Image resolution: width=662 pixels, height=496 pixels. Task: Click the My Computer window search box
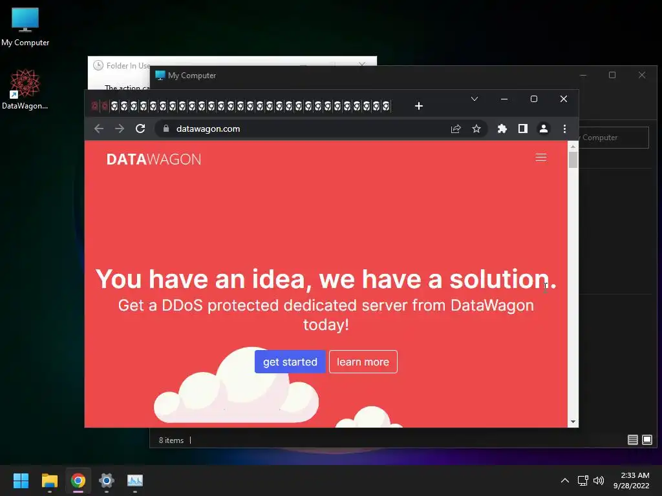pos(614,138)
